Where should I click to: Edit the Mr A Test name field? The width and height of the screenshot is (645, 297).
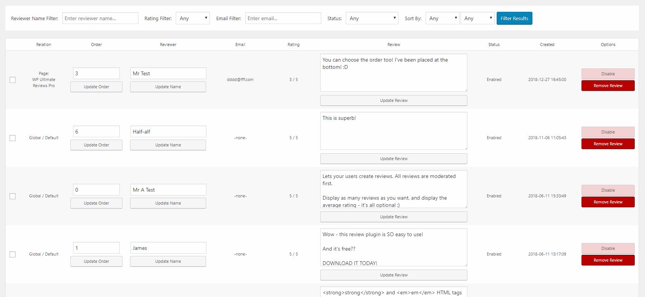point(168,190)
